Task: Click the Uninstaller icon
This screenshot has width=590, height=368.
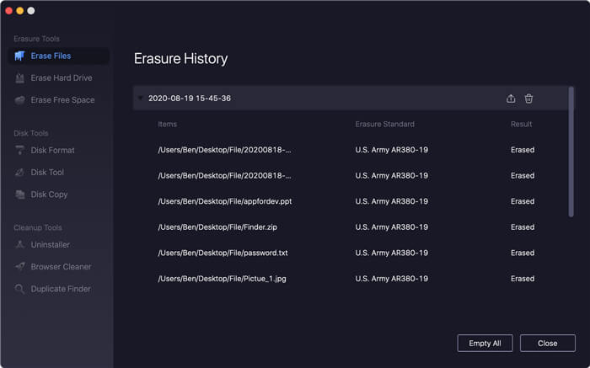Action: 19,245
